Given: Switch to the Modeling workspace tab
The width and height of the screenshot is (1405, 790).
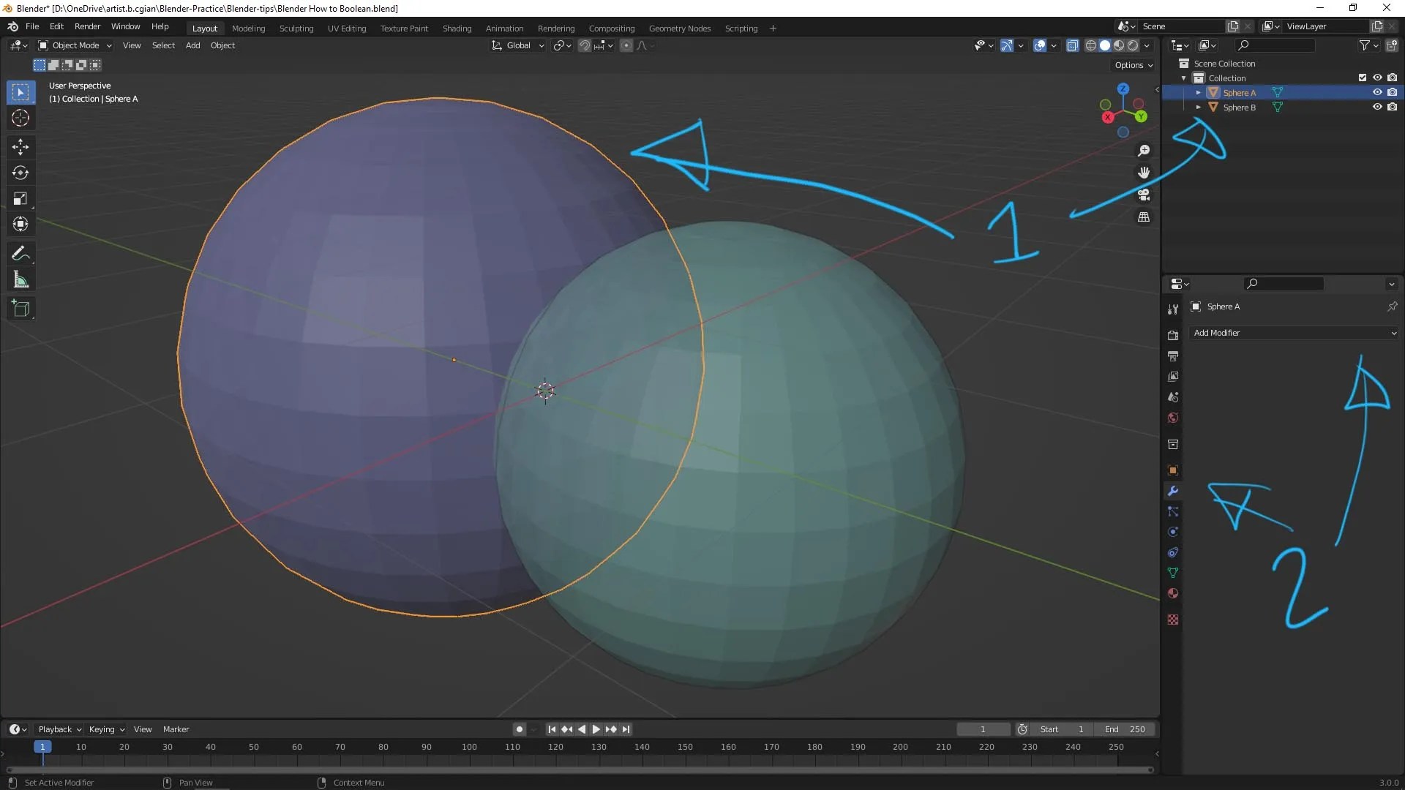Looking at the screenshot, I should pos(248,29).
